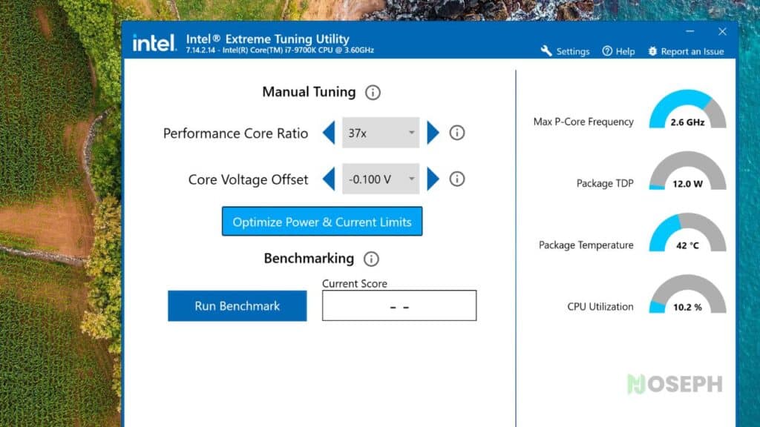Expand the 37x core ratio dropdown
This screenshot has height=427, width=760.
(x=381, y=133)
